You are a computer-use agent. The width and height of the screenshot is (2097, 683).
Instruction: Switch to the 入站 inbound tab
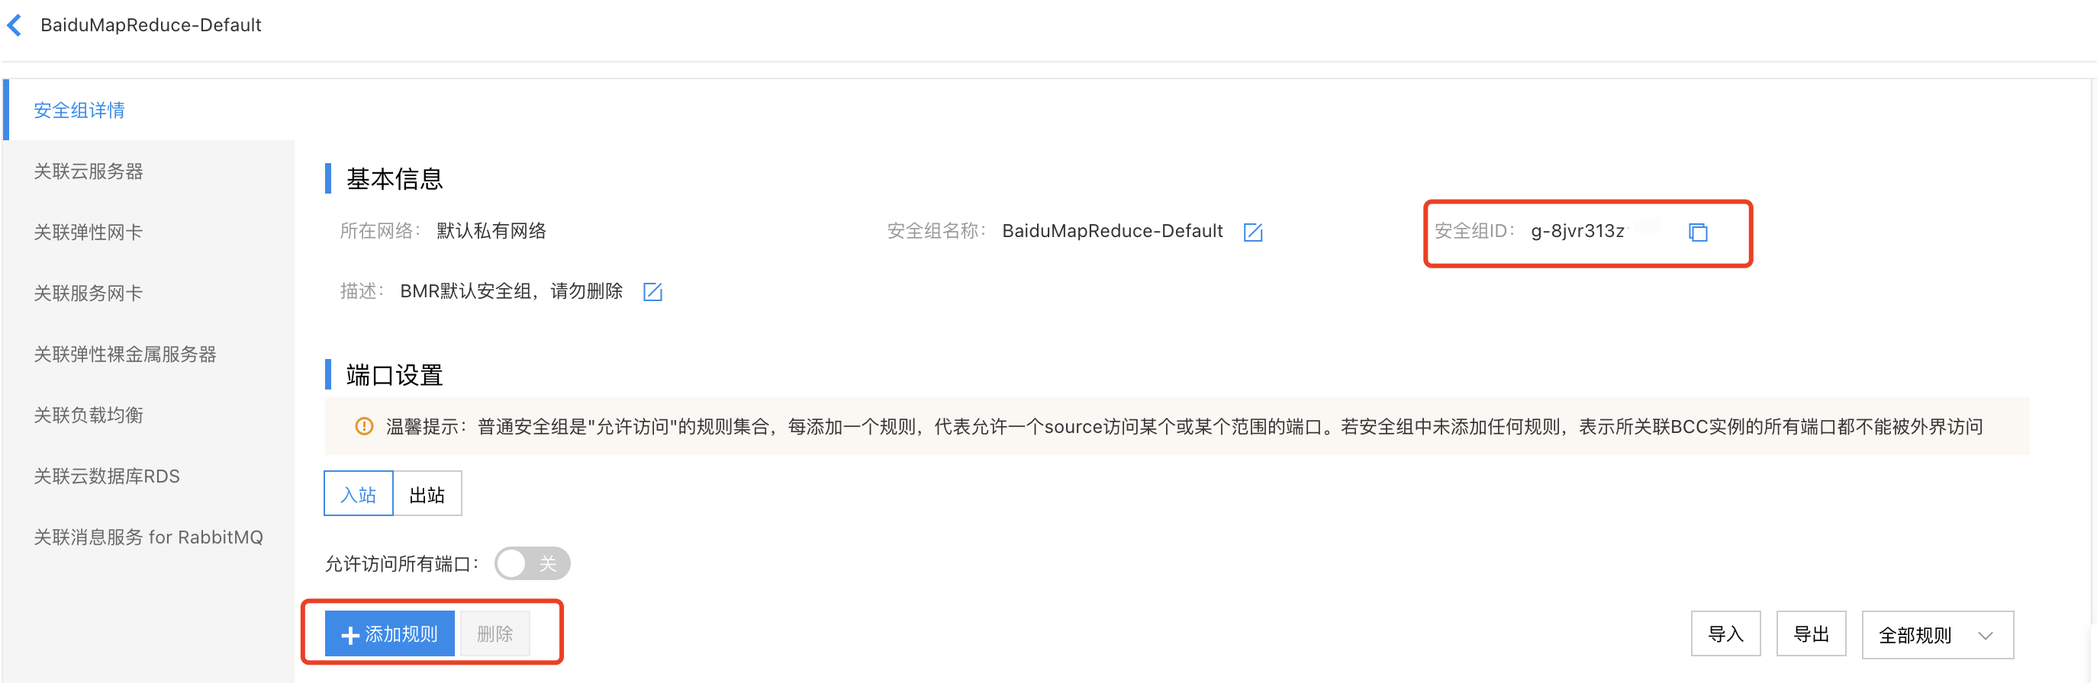[x=358, y=493]
